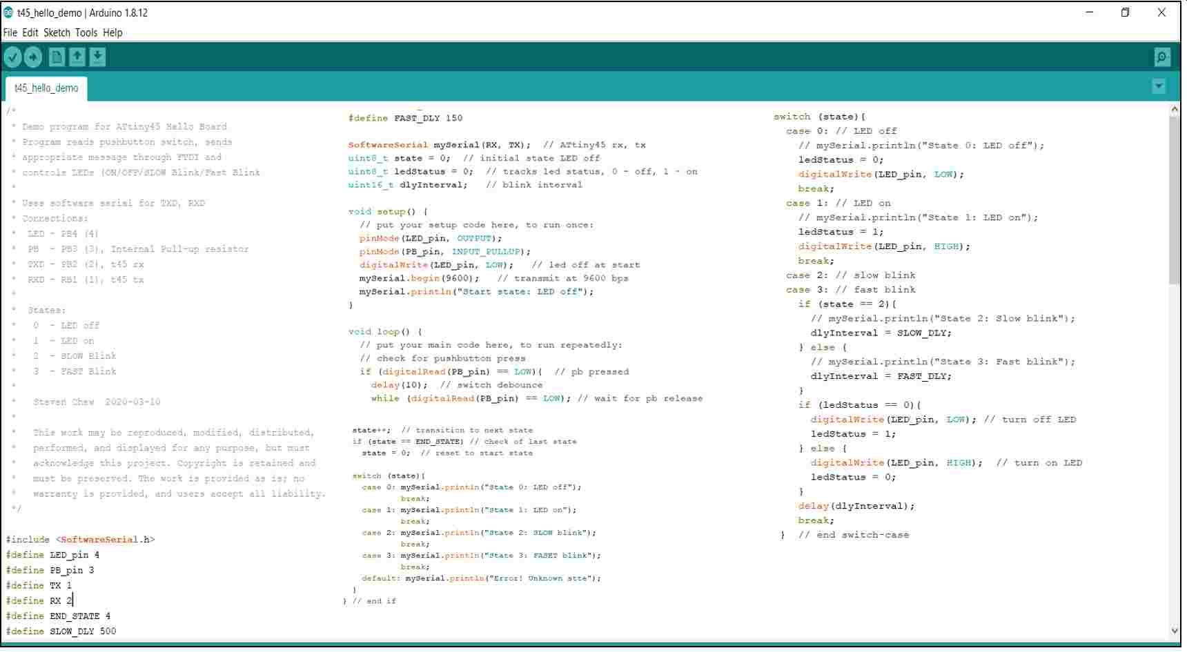
Task: Open the File menu
Action: 10,32
